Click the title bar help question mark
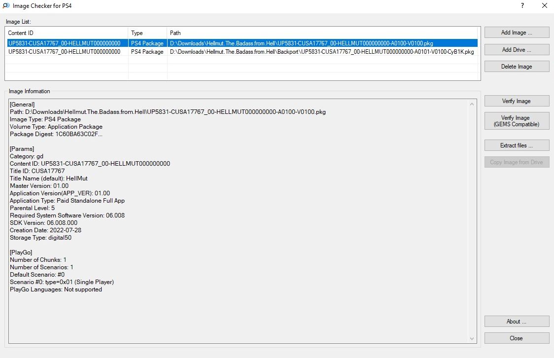 coord(522,5)
